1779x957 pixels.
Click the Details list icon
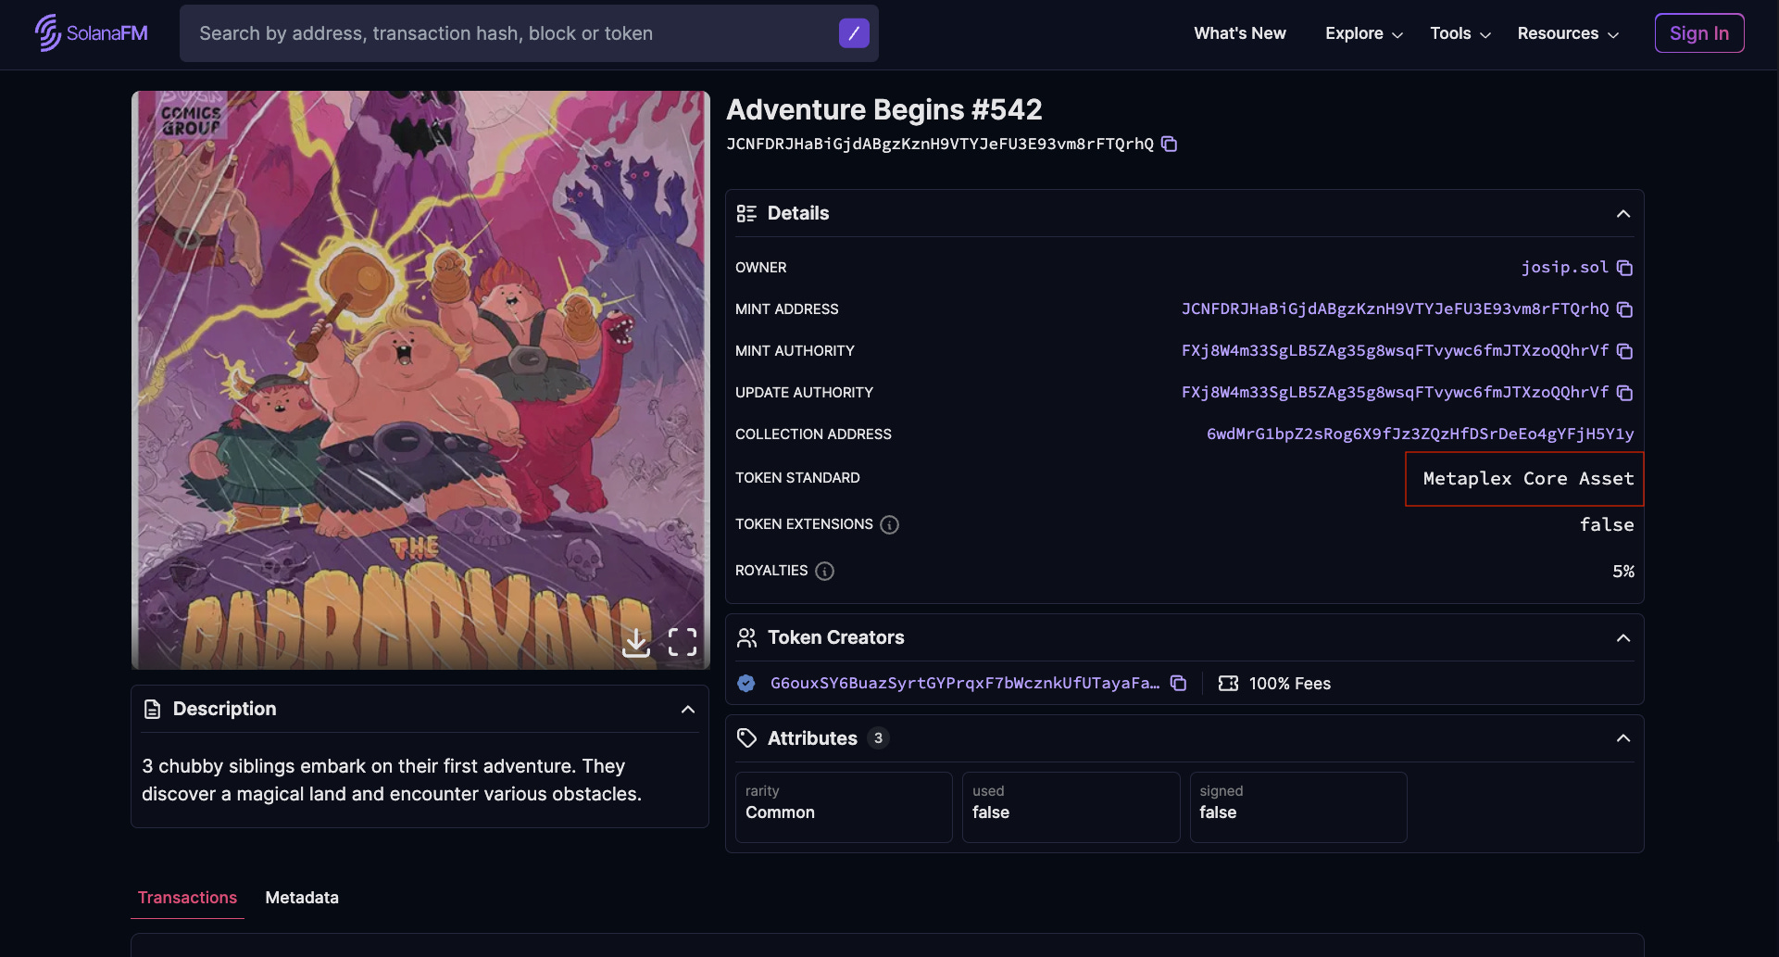click(746, 214)
